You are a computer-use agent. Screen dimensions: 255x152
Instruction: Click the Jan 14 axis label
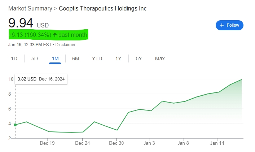pos(217,143)
